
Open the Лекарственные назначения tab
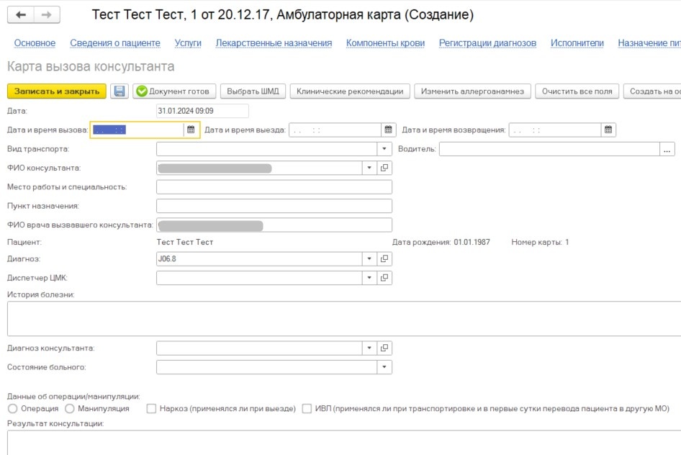pyautogui.click(x=274, y=43)
